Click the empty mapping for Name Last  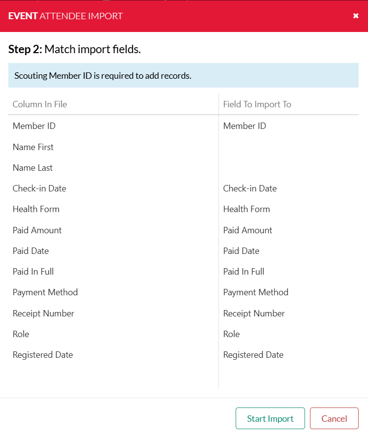click(288, 168)
